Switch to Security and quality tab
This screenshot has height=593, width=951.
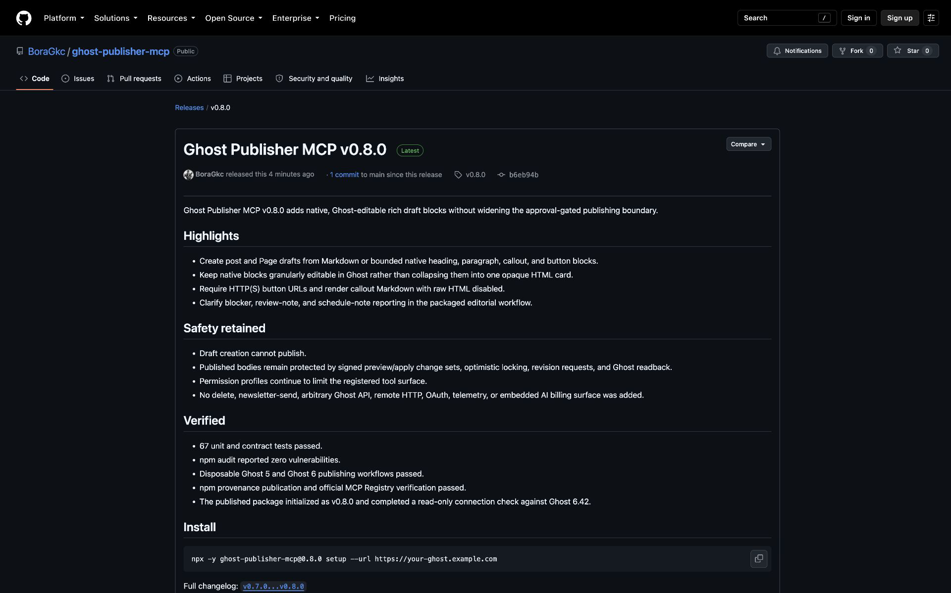click(314, 79)
